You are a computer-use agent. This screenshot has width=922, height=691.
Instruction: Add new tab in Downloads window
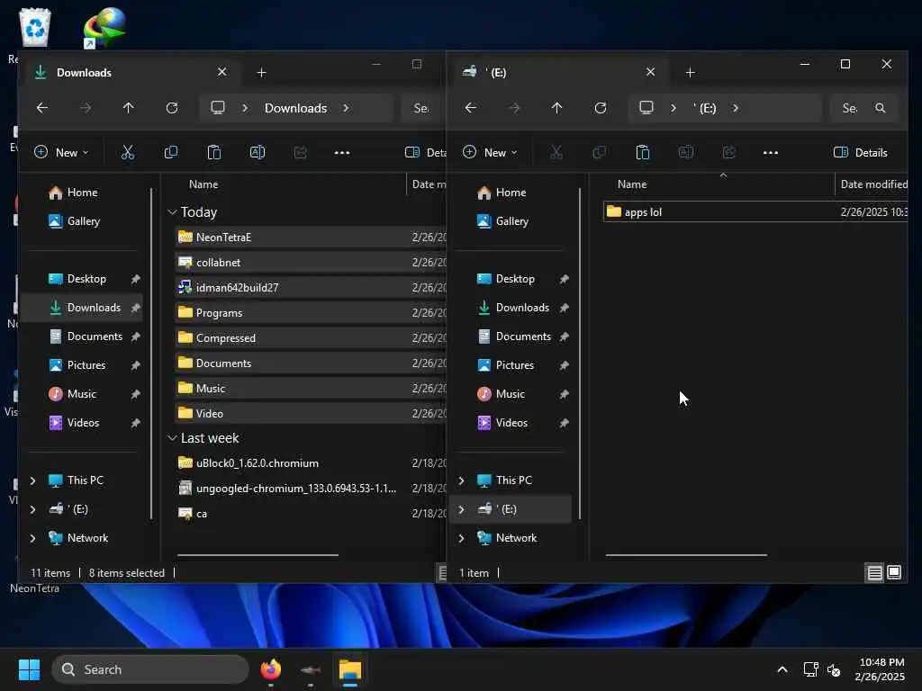[262, 72]
